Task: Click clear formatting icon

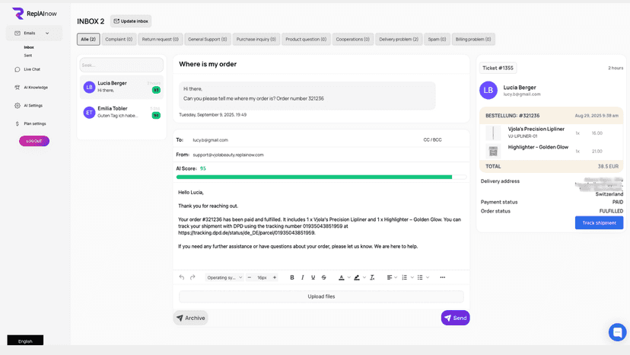Action: (x=372, y=277)
